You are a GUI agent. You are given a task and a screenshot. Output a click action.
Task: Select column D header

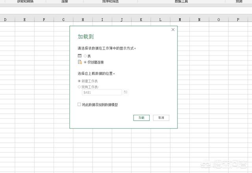[x=6, y=19]
